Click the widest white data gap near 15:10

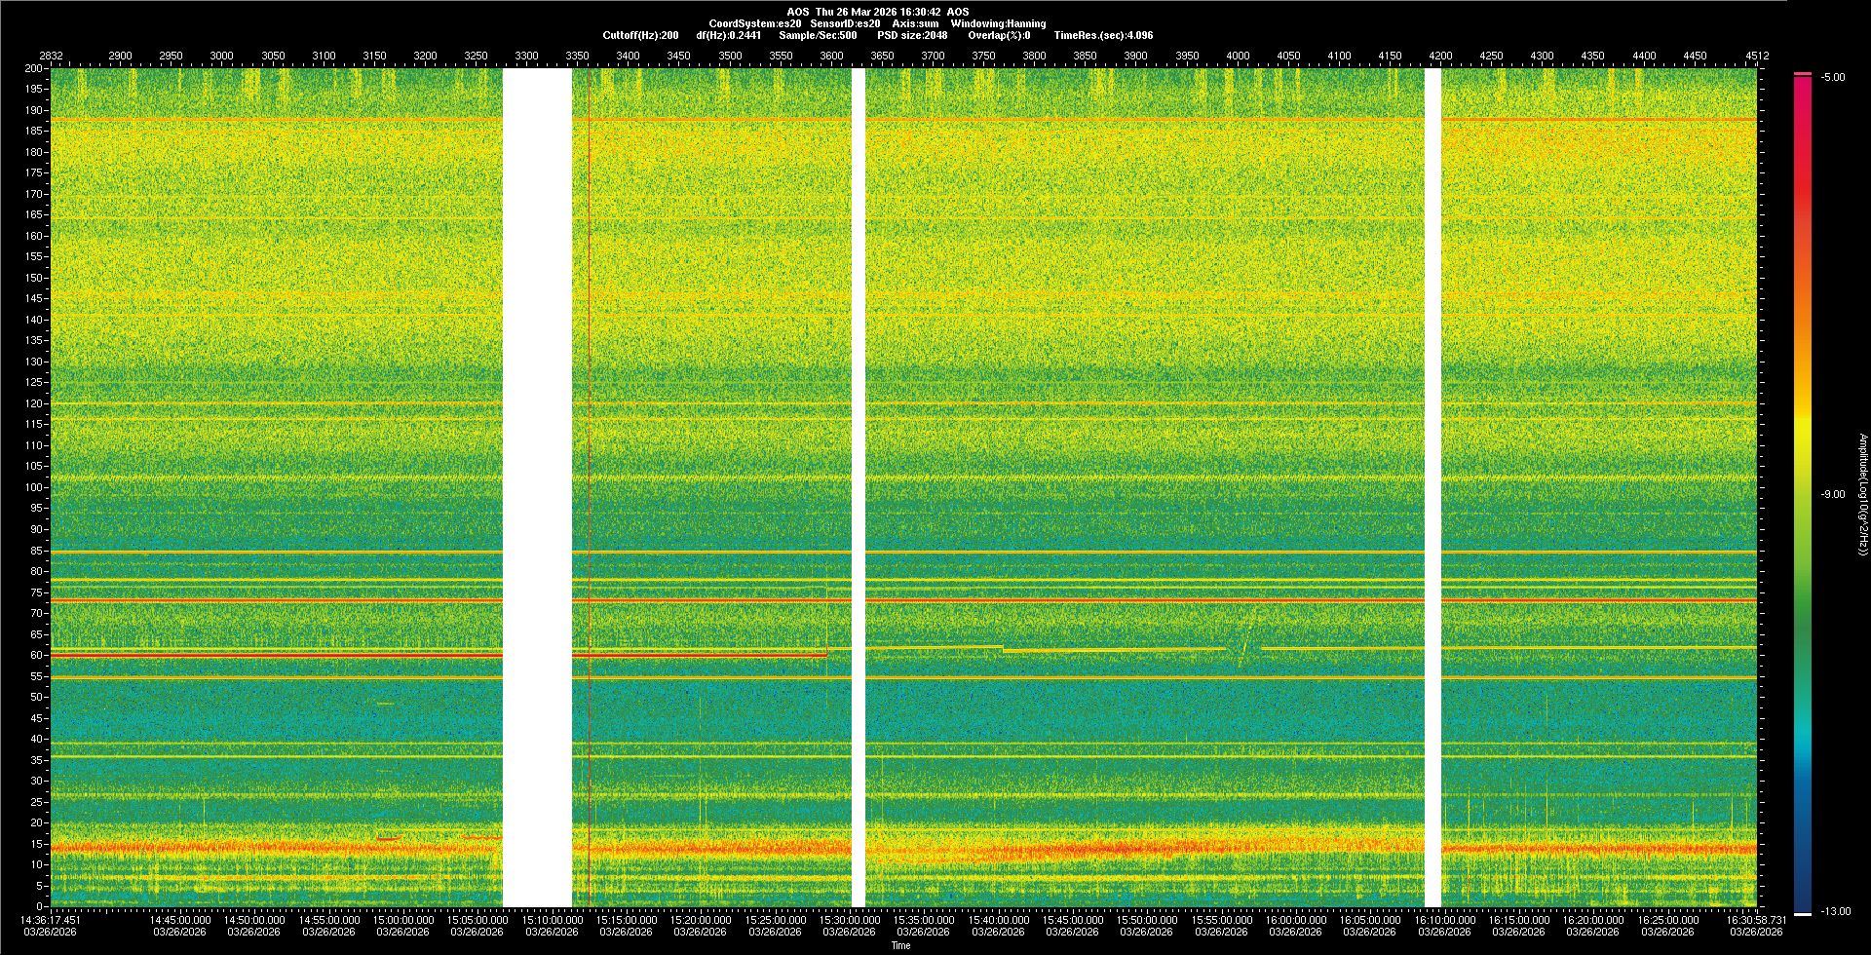(x=537, y=487)
